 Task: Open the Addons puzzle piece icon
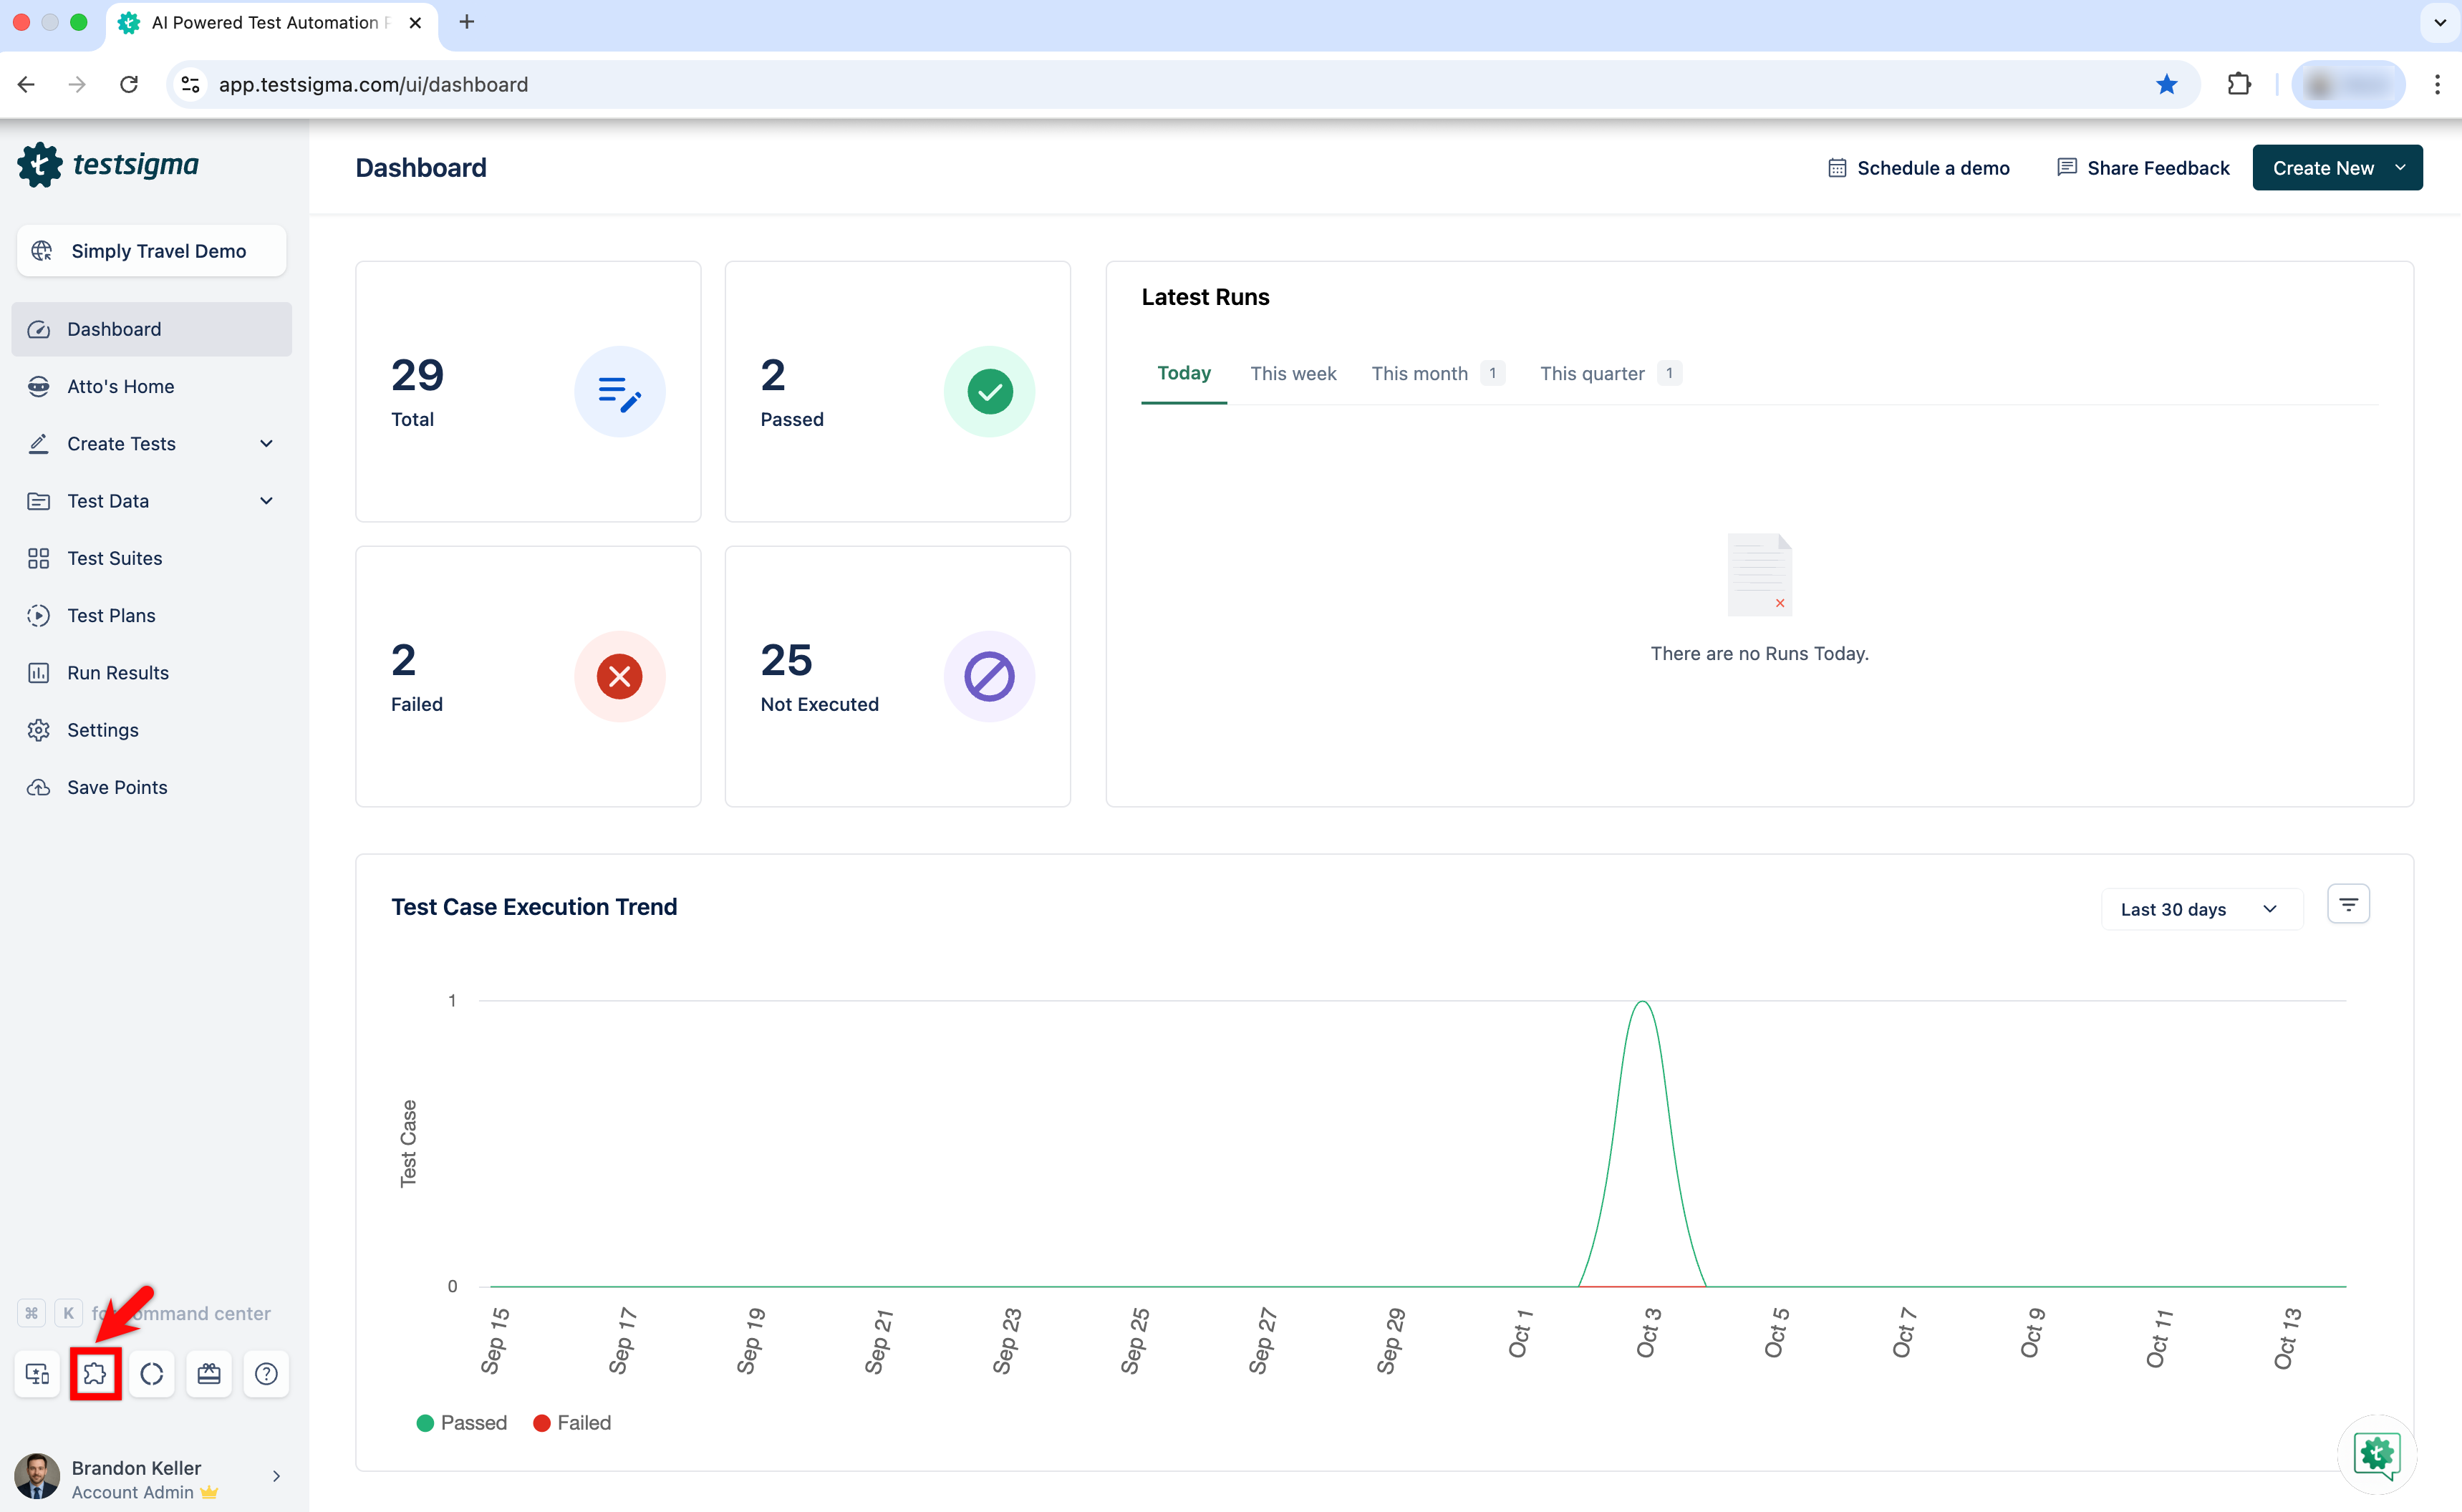95,1374
